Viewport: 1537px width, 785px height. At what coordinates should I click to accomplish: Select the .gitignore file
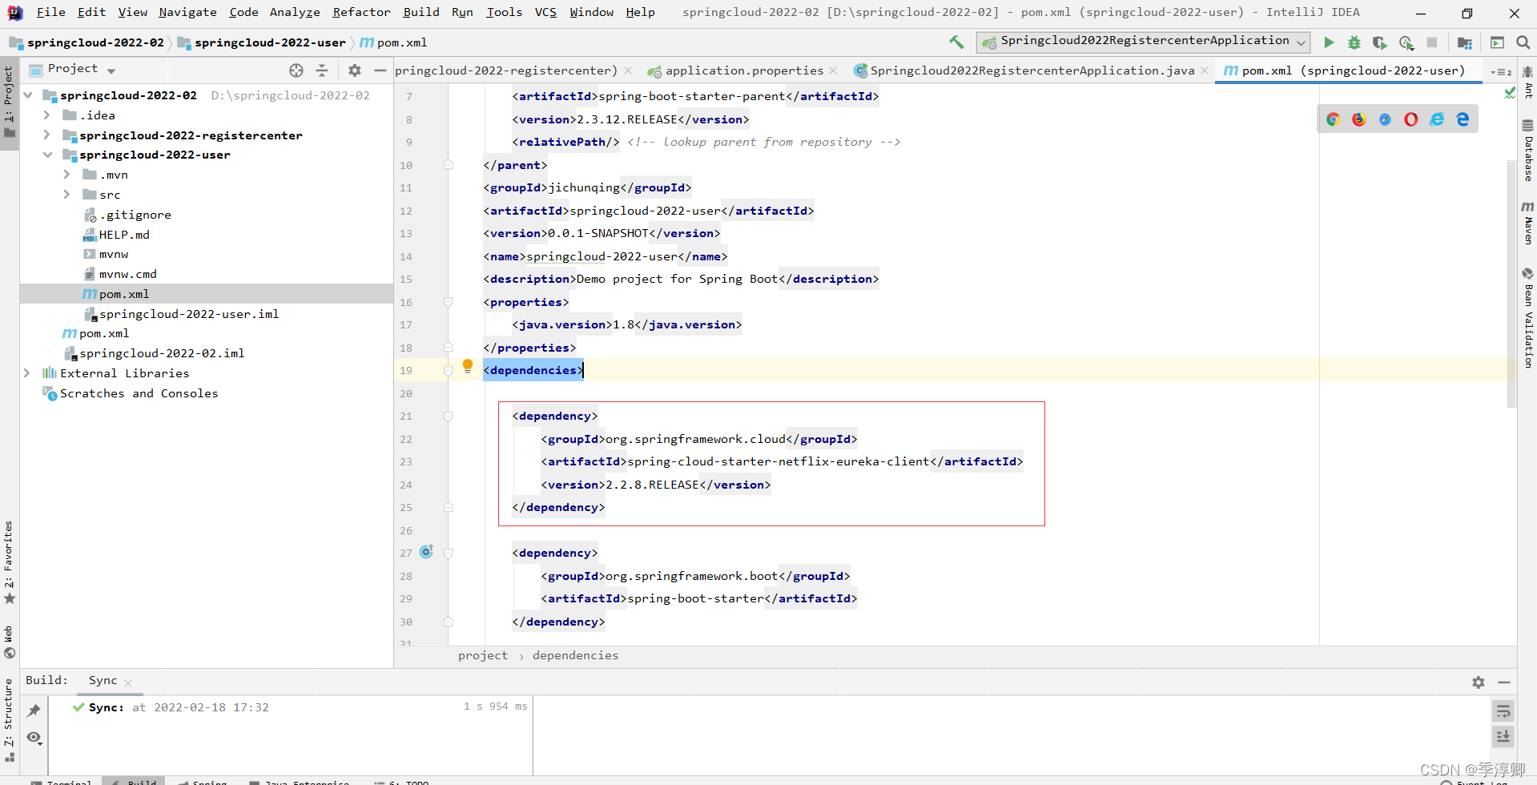tap(135, 215)
